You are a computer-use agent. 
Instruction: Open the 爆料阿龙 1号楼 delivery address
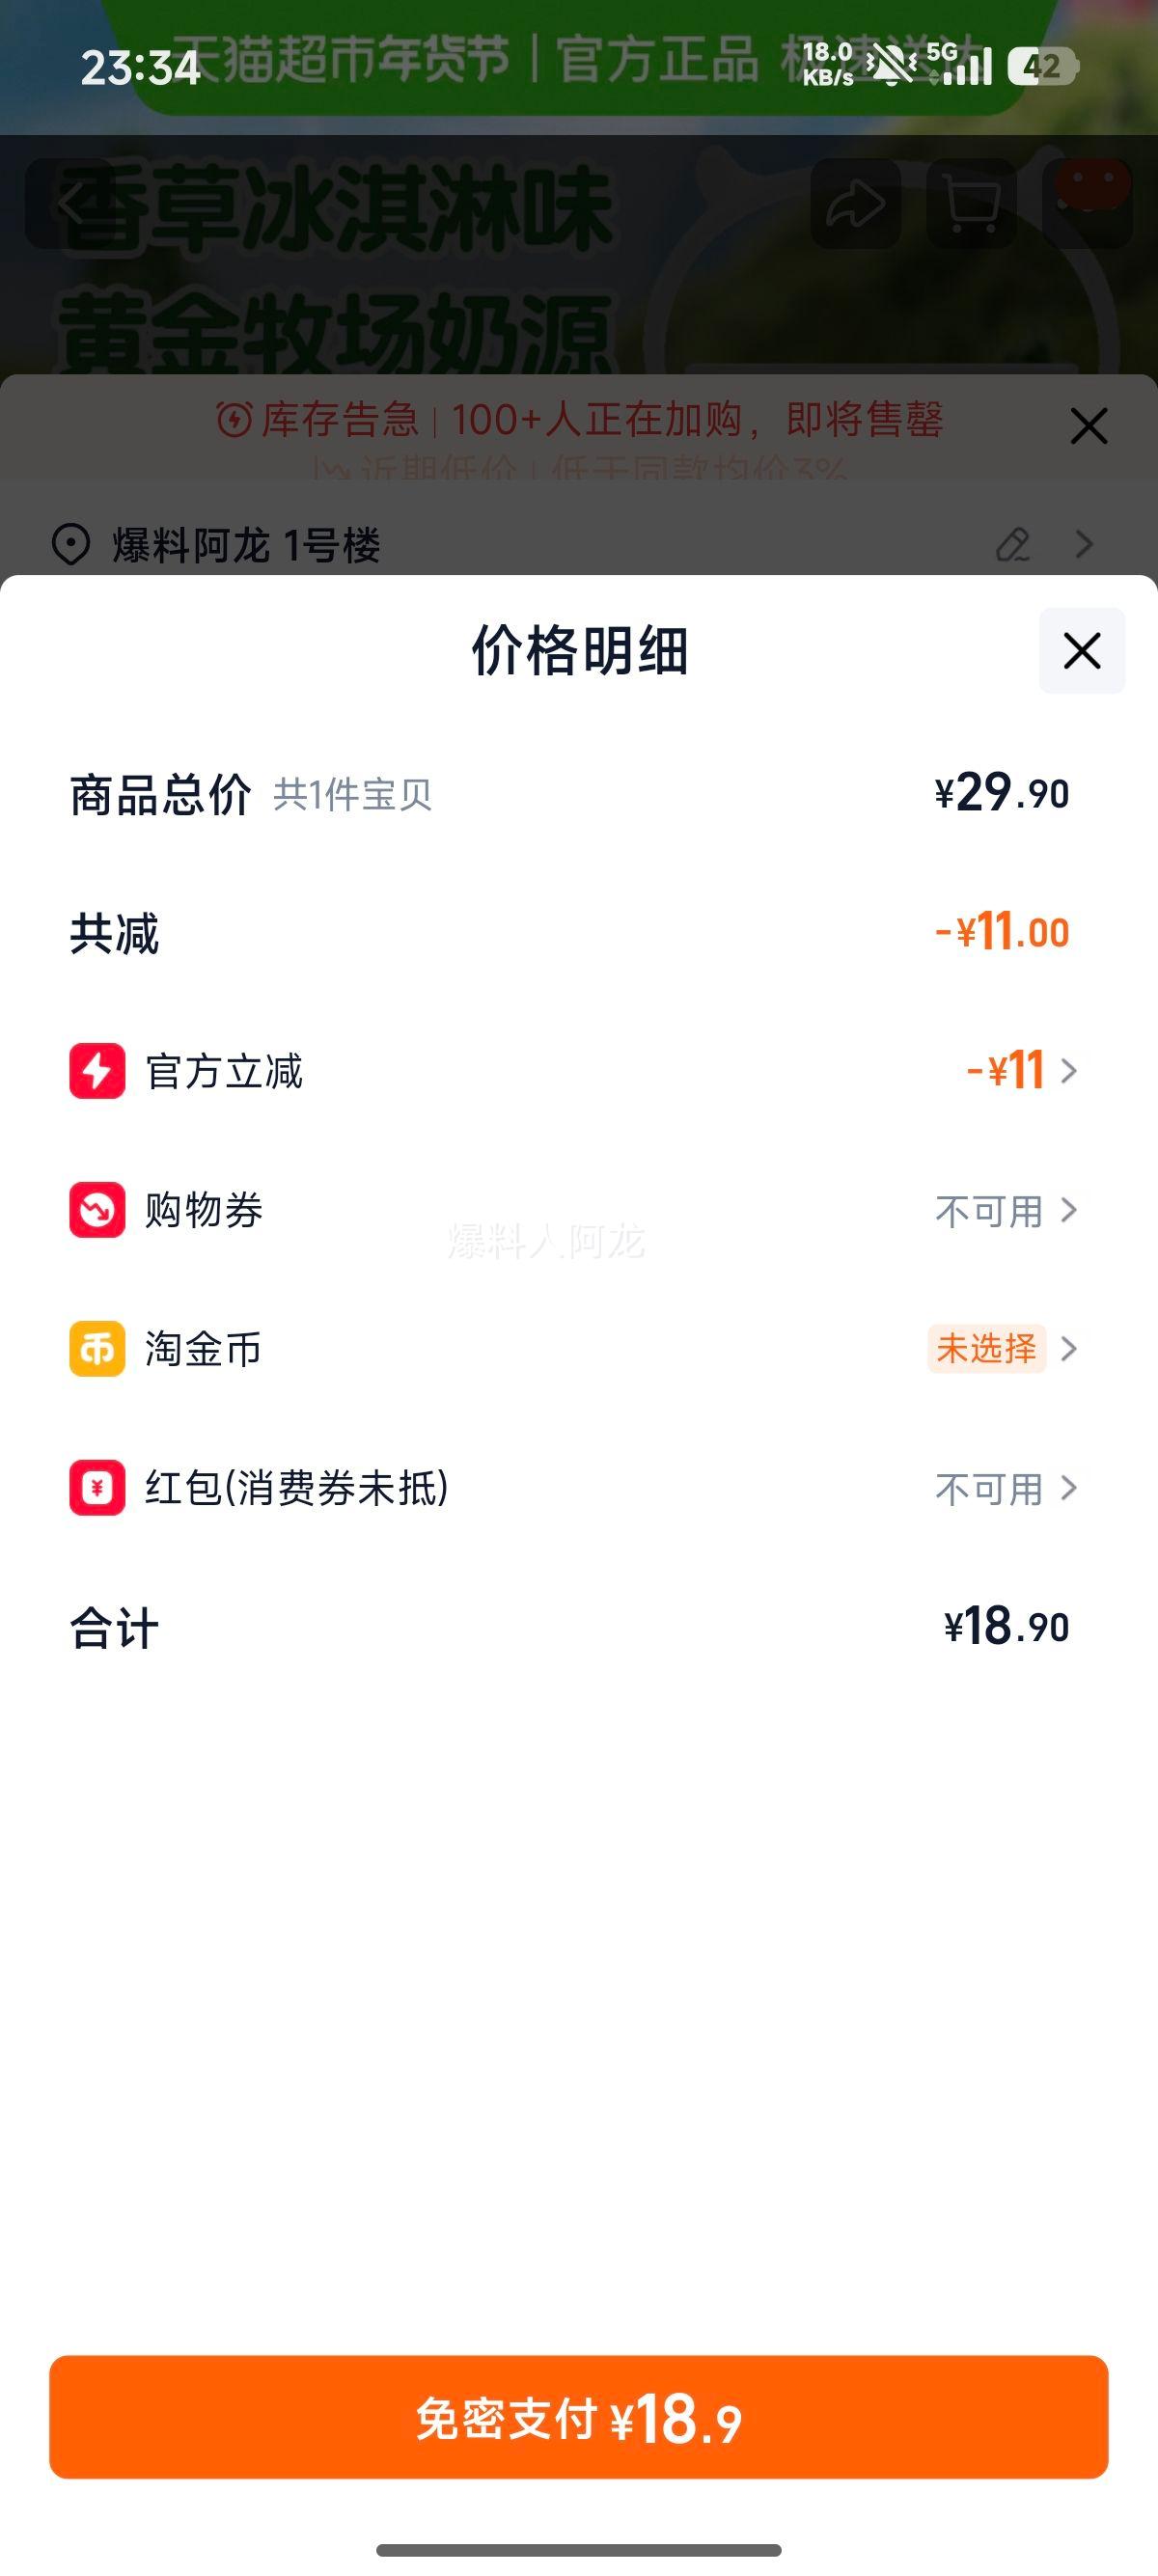[x=246, y=546]
